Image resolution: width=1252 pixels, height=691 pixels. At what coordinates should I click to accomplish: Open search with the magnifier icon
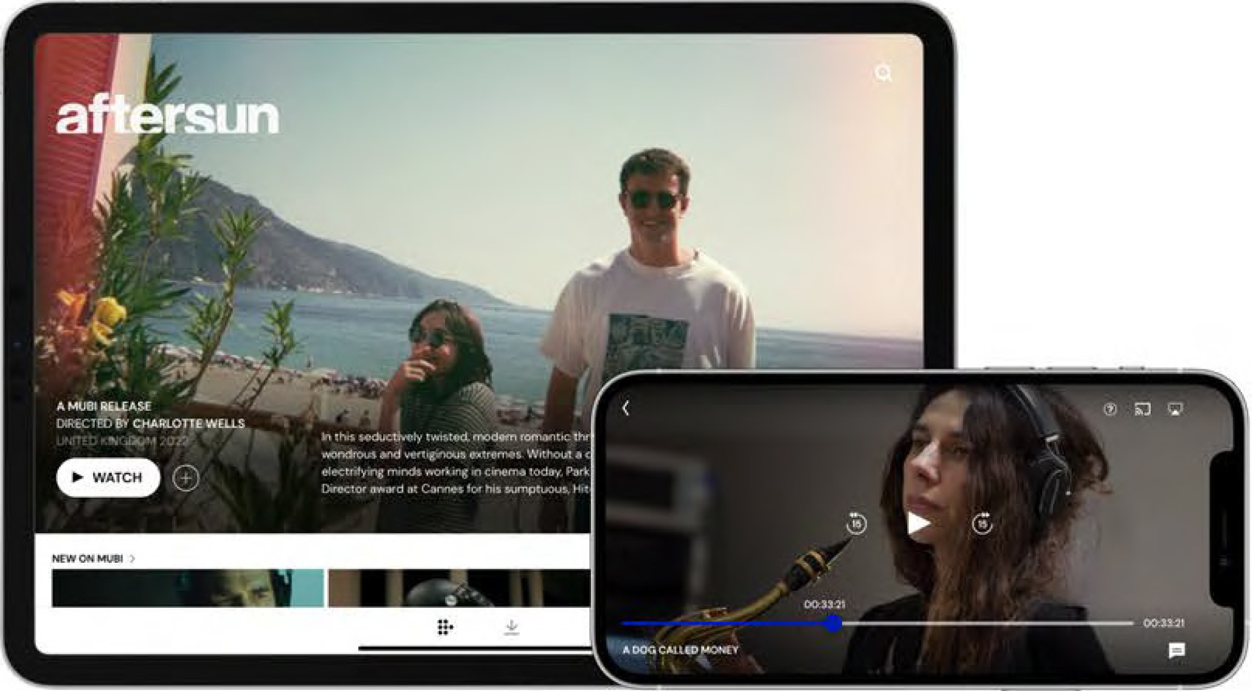pos(883,73)
